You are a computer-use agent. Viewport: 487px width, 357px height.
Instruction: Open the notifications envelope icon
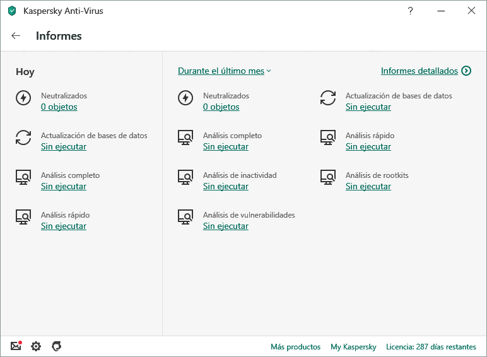16,346
